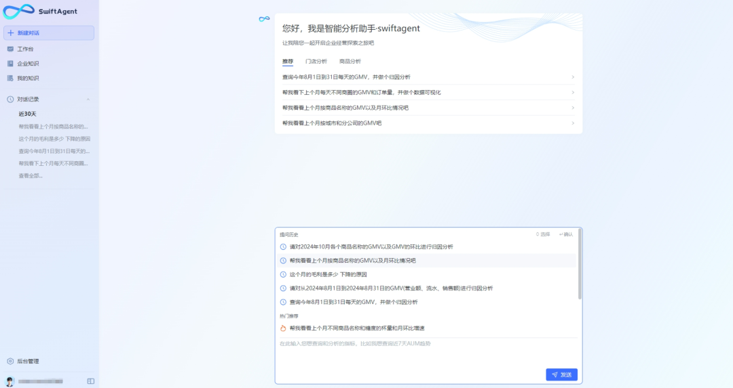733x388 pixels.
Task: Expand arrow for 帮我看看上个月按城市和分公司的GMV吧
Action: tap(573, 123)
